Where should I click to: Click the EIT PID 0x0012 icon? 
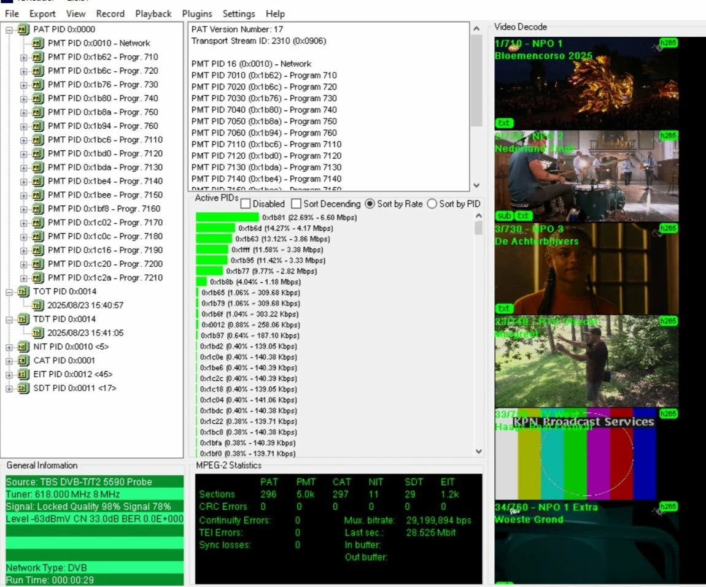(x=23, y=374)
